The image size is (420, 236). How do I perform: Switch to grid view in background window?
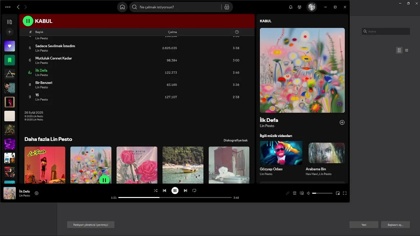click(x=399, y=50)
